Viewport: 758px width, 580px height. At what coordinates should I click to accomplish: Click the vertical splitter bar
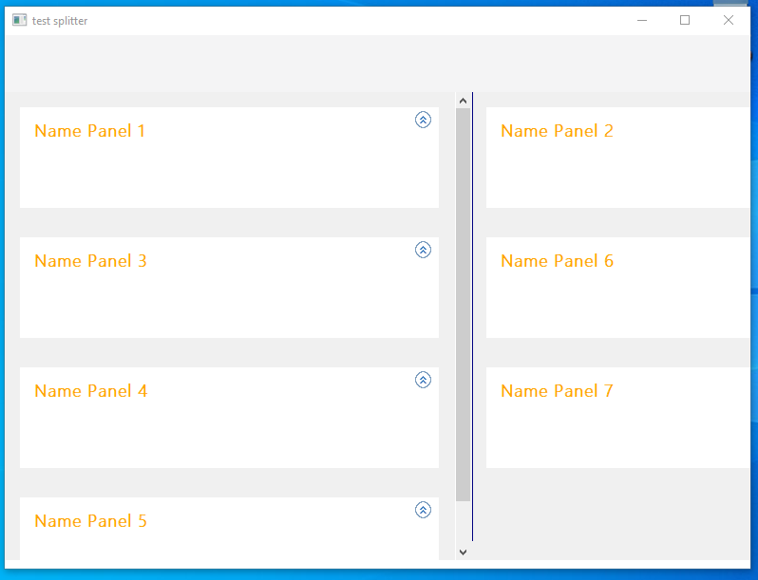coord(472,316)
